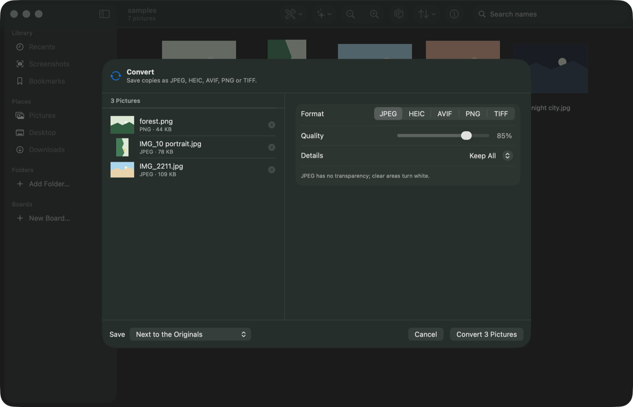This screenshot has height=407, width=633.
Task: Open the sparkle enhance menu
Action: point(324,14)
